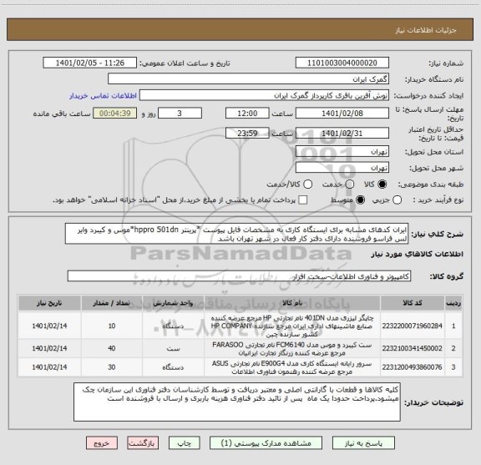The width and height of the screenshot is (481, 465).
Task: Click the response deadline date 1401/02/08
Action: [342, 114]
